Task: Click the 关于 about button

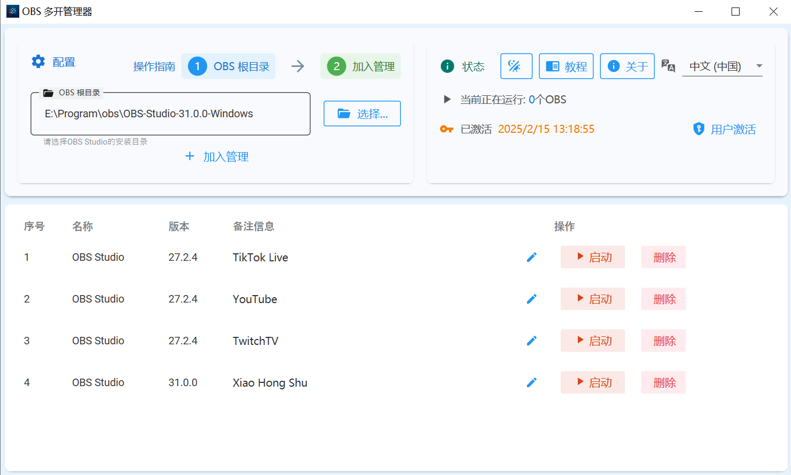Action: pos(627,66)
